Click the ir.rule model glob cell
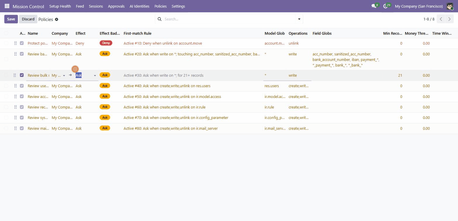Image resolution: width=458 pixels, height=221 pixels. click(x=275, y=107)
